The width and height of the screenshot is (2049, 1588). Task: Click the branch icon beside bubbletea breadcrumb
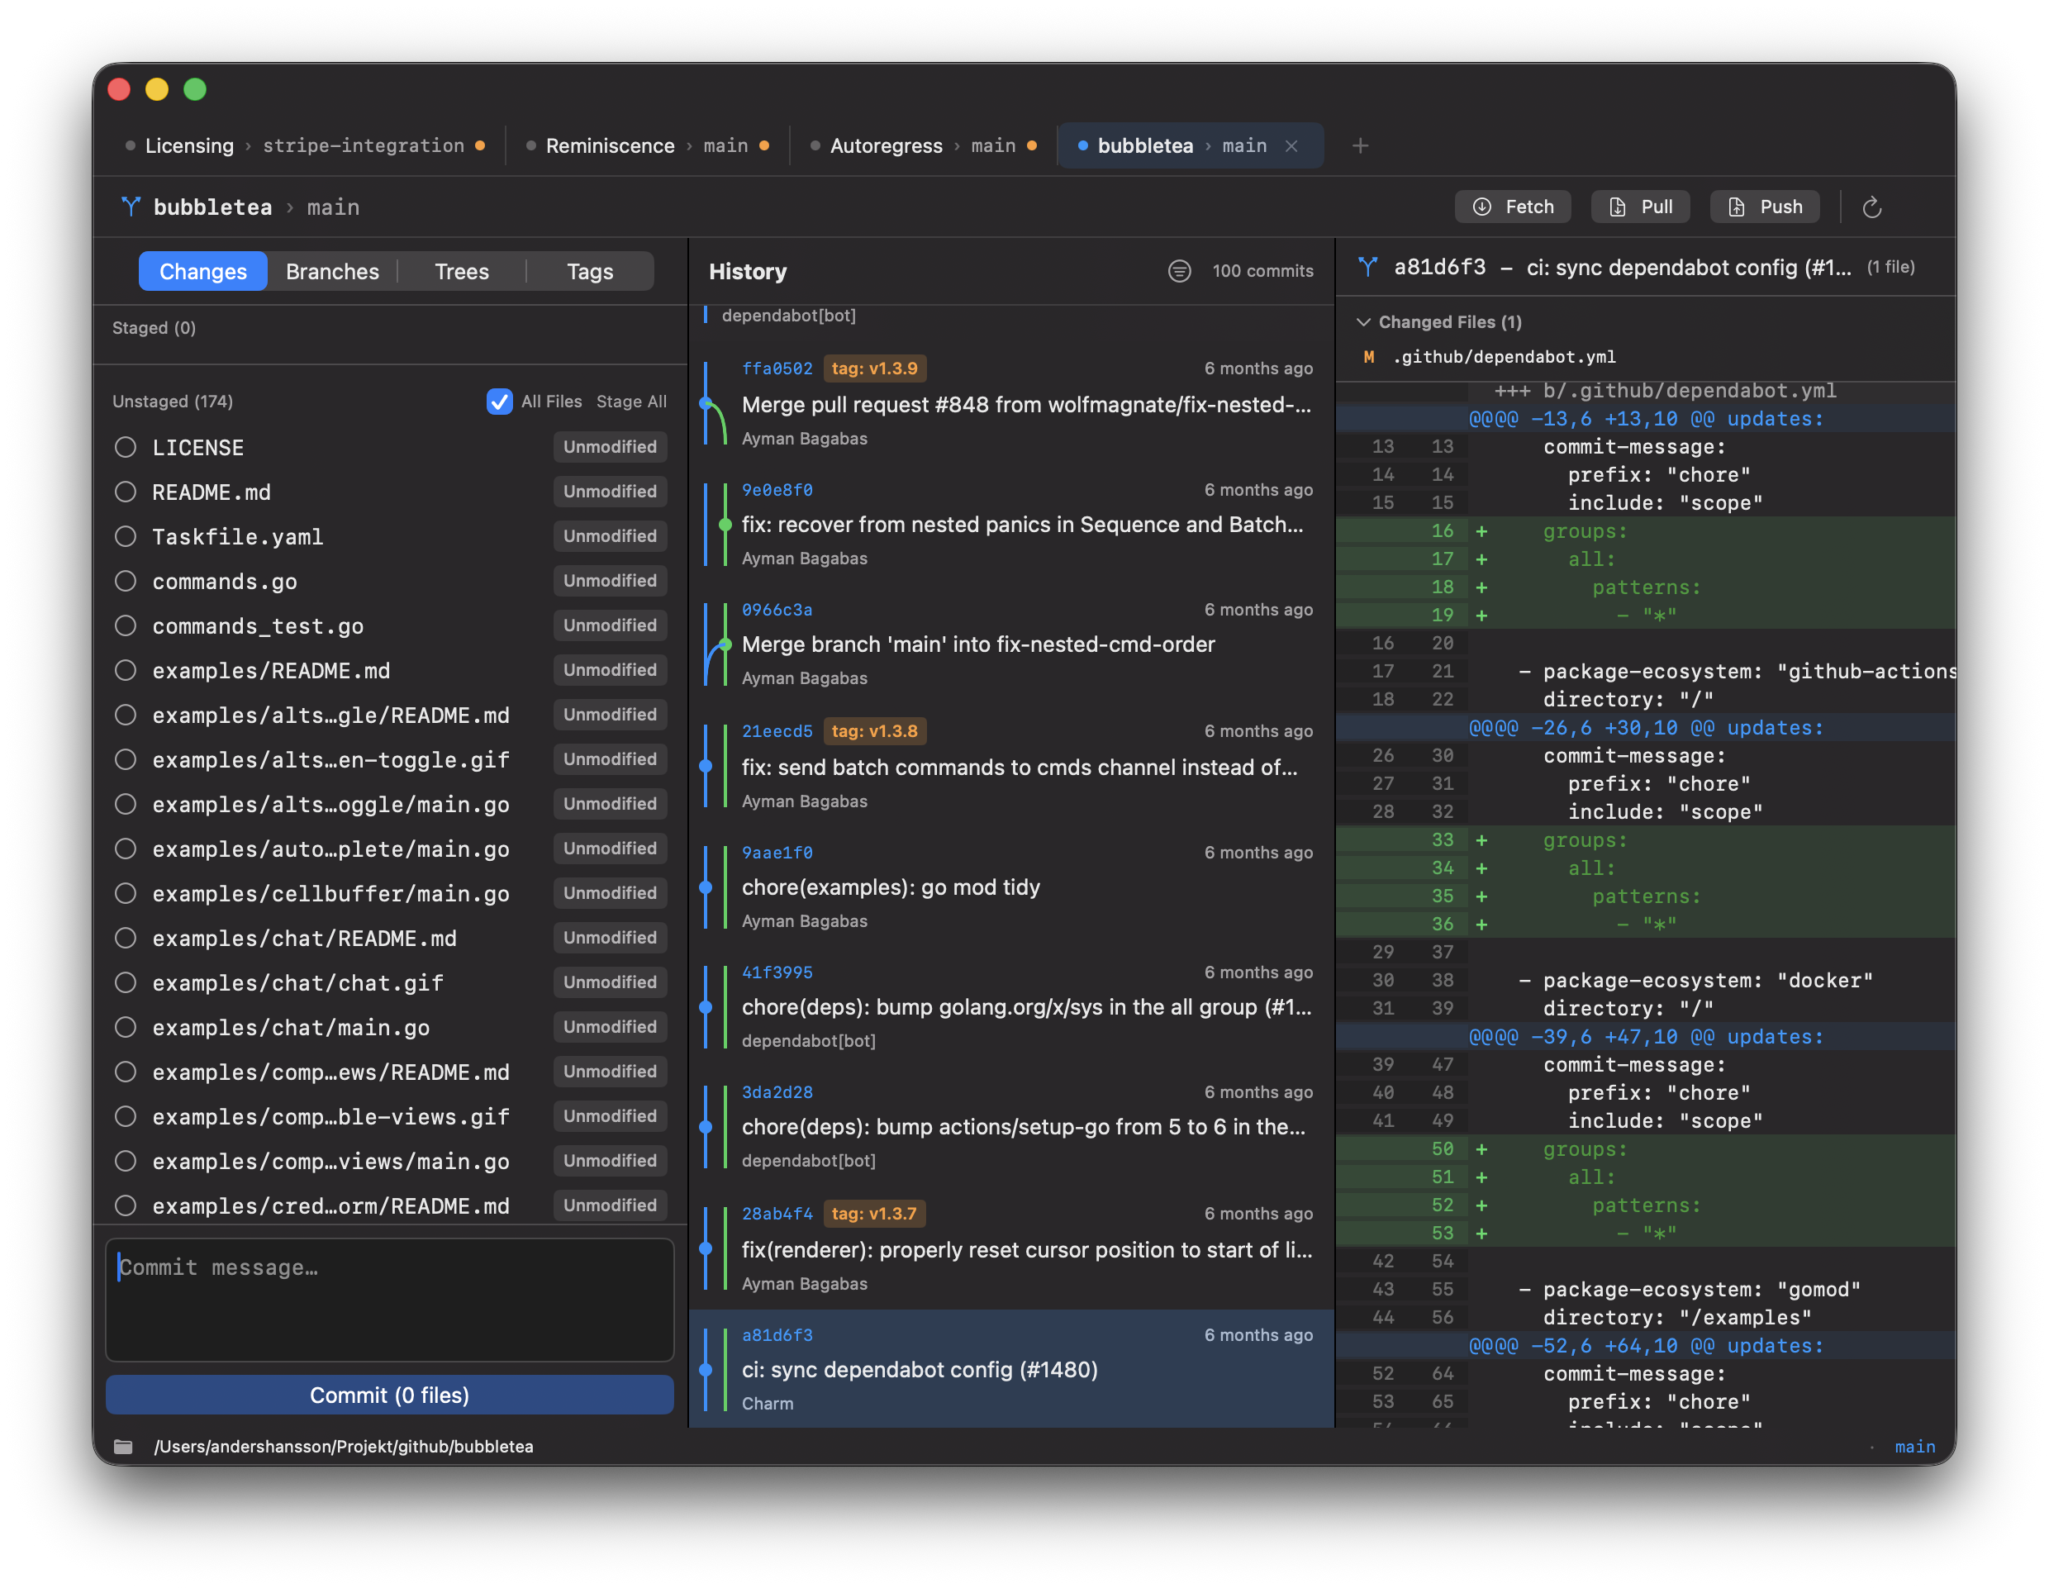pyautogui.click(x=132, y=207)
